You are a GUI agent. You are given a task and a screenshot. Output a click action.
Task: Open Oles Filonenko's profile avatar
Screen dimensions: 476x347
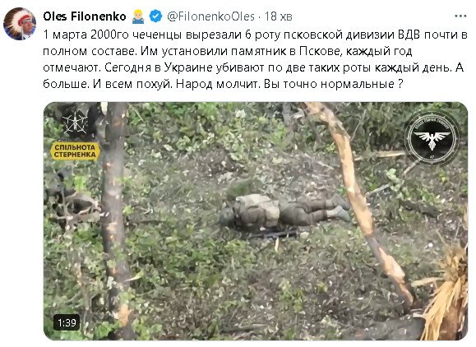coord(20,24)
